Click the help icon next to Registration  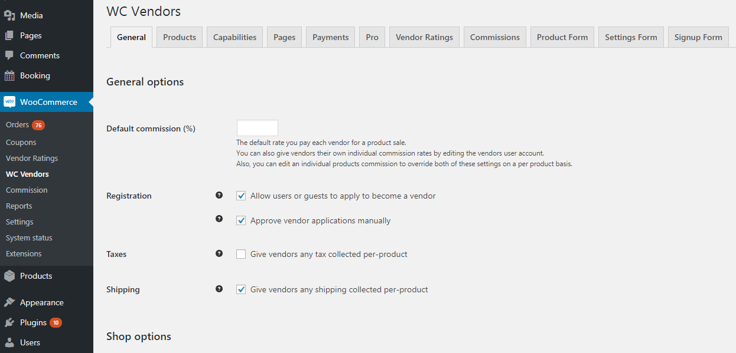219,195
